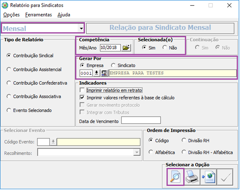
Task: Click the company search person icon
Action: [105, 73]
